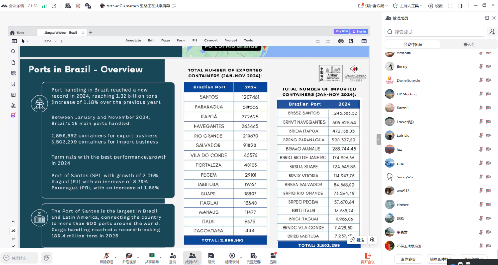Click the sharing status menu icon after 正在共享屏幕
Screen dimensions: 498x265
(x=174, y=6)
